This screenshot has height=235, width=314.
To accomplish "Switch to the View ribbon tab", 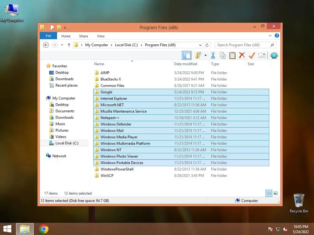I will tap(101, 36).
